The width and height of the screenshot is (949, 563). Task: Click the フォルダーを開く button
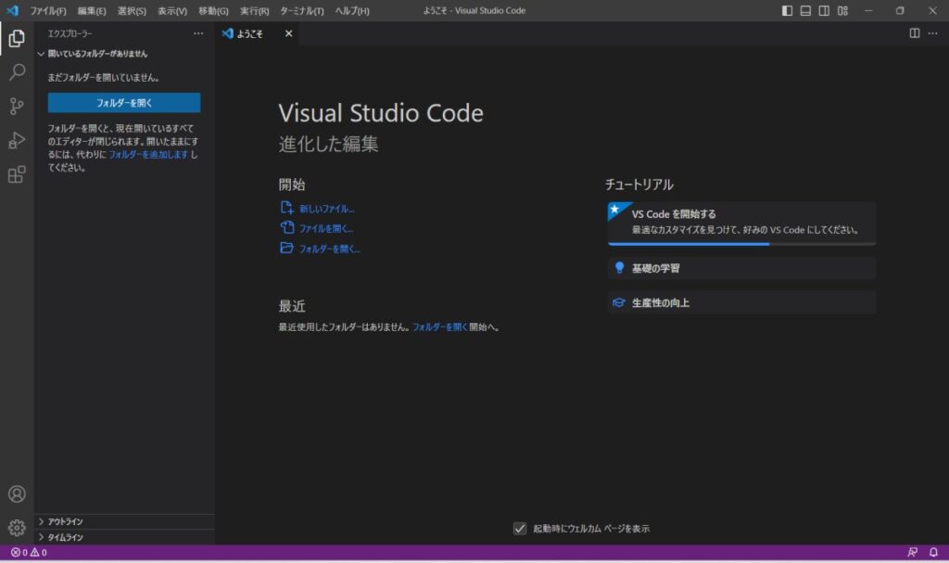124,102
